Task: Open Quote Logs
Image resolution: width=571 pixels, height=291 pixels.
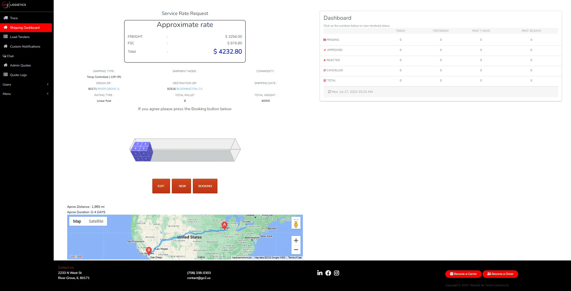Action: [19, 75]
